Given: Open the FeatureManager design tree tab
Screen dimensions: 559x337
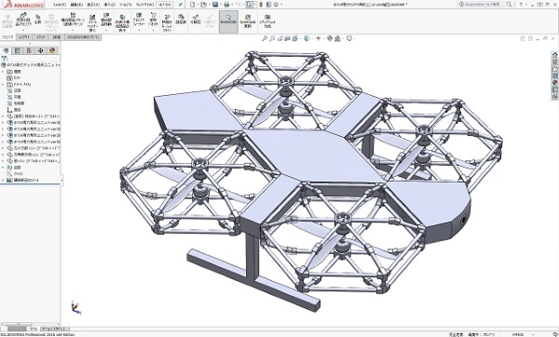Looking at the screenshot, I should point(7,50).
